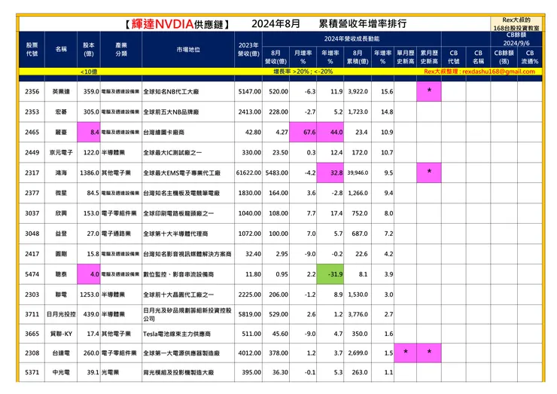
Task: Click stock code 2377 cell
Action: 32,193
